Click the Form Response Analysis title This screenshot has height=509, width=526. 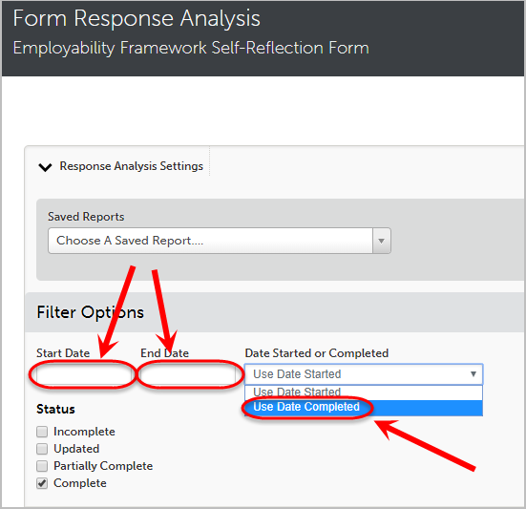click(137, 18)
